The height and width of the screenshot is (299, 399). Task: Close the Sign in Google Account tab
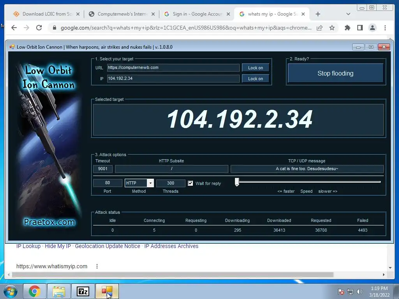tap(228, 14)
